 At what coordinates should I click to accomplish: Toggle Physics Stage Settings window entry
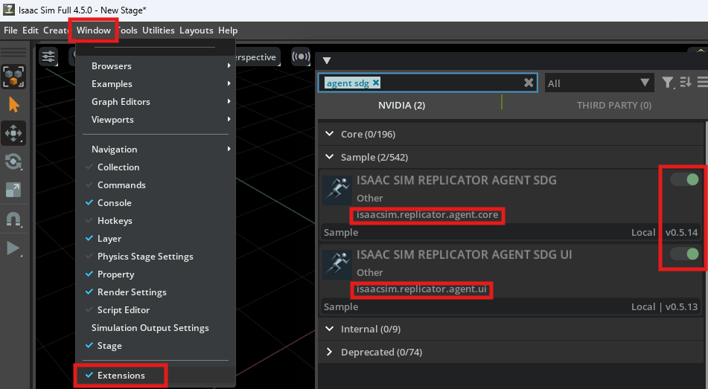[156, 257]
